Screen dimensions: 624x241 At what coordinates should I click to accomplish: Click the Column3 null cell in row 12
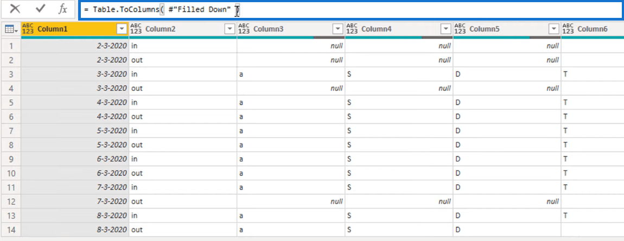[x=291, y=201]
